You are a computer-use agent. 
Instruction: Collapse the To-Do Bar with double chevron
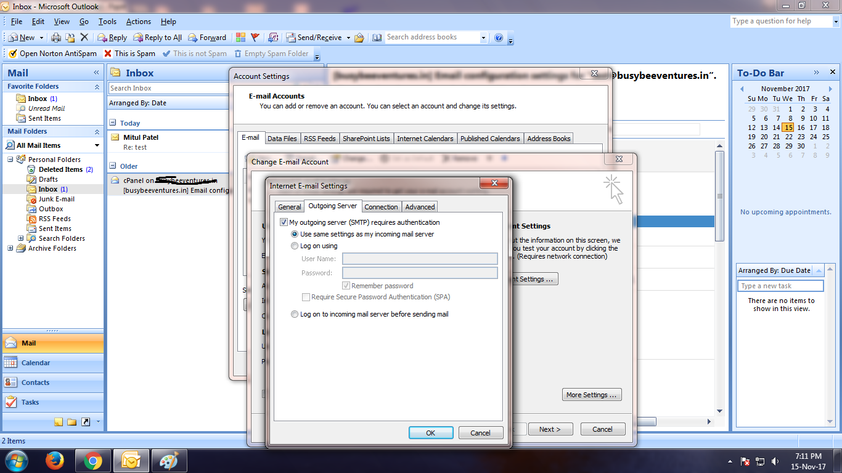click(x=816, y=73)
